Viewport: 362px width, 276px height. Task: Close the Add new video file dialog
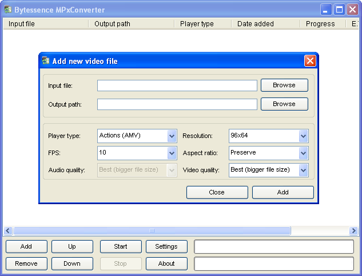click(310, 61)
